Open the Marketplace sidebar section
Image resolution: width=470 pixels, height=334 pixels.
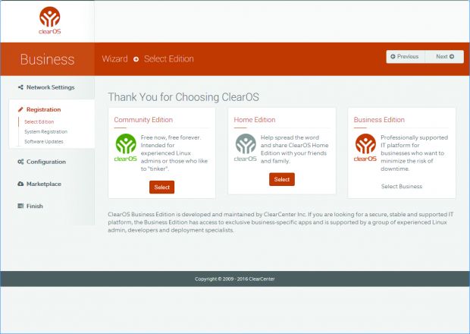pyautogui.click(x=44, y=184)
